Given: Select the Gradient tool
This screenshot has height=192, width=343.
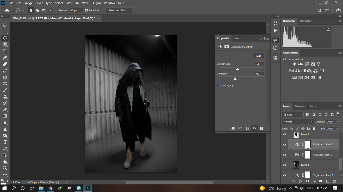Looking at the screenshot, I should 5,116.
